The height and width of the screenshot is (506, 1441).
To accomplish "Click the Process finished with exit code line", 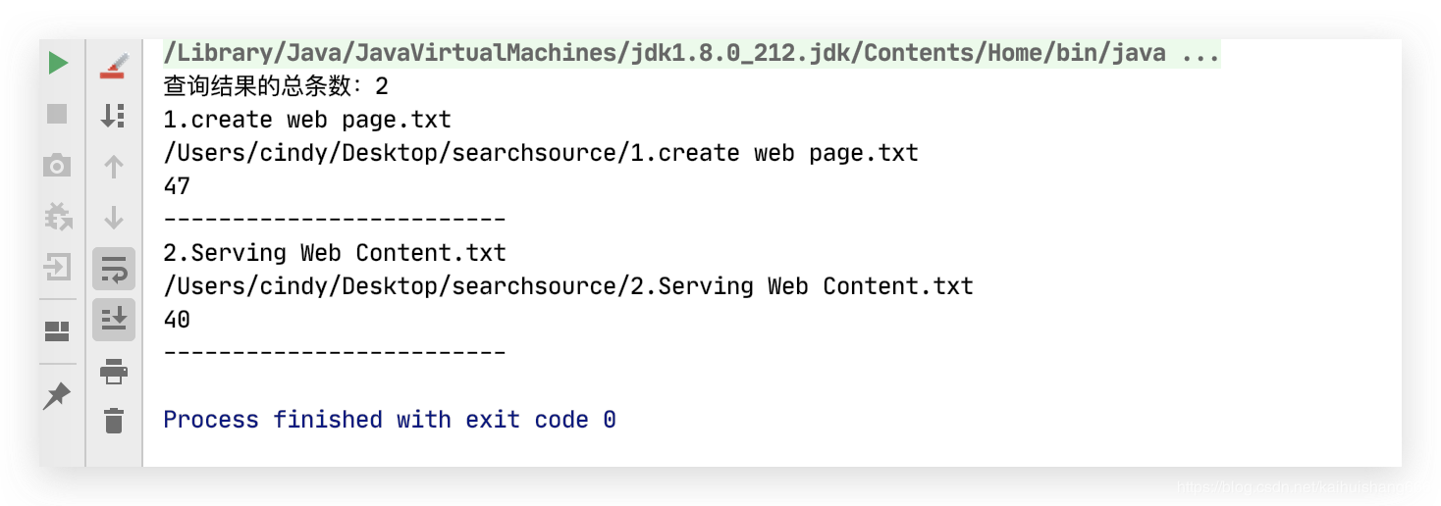I will tap(390, 420).
